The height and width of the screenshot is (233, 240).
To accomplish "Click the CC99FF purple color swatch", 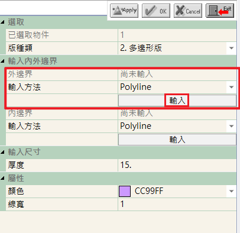I will coord(125,191).
